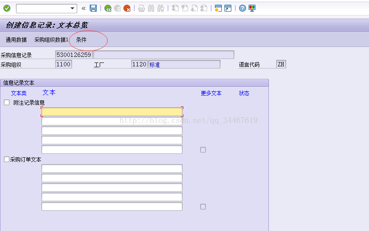
Task: Click the 状态 column header
Action: (244, 93)
